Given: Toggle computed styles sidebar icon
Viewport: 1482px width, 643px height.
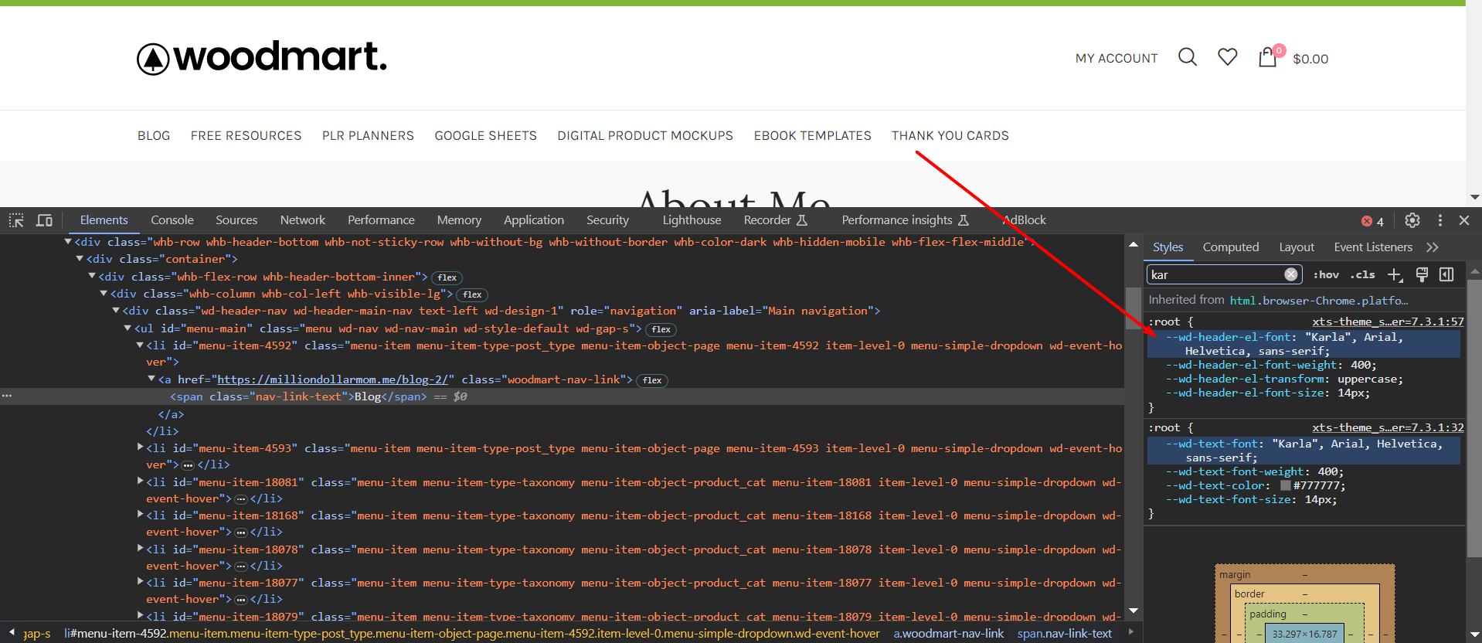Looking at the screenshot, I should click(x=1446, y=274).
